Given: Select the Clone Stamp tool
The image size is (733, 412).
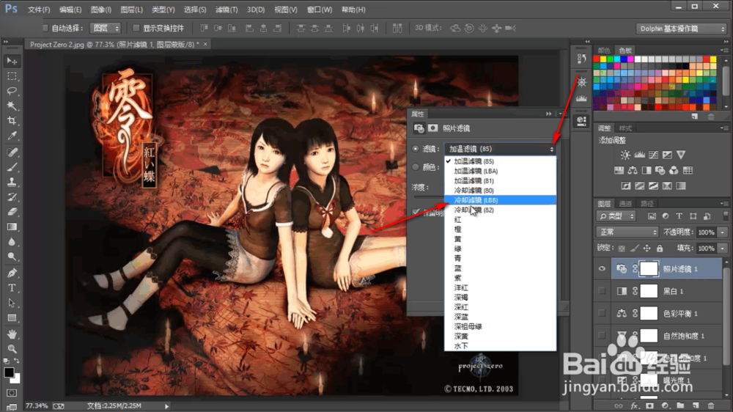Looking at the screenshot, I should (12, 182).
